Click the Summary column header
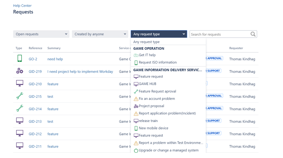The width and height of the screenshot is (283, 158). [54, 48]
